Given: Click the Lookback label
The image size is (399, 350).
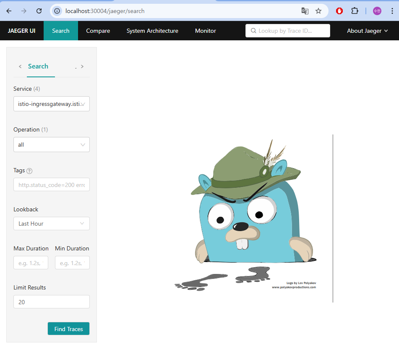Looking at the screenshot, I should (x=26, y=209).
